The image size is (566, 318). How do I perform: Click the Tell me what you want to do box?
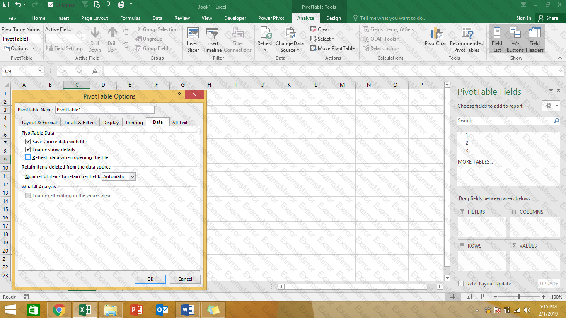tap(389, 18)
